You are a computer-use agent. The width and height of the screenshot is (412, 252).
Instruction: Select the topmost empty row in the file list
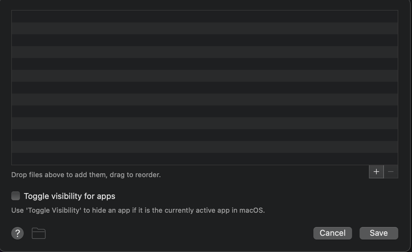click(205, 17)
